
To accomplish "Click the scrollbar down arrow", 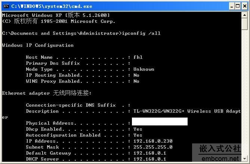I will point(244,158).
